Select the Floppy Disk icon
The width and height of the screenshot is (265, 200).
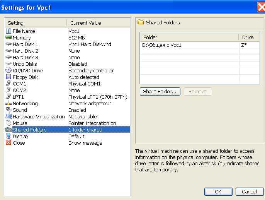pos(8,77)
